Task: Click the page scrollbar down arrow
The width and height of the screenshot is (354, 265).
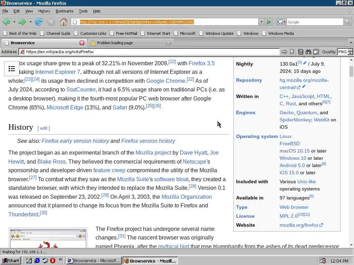Action: click(x=351, y=245)
